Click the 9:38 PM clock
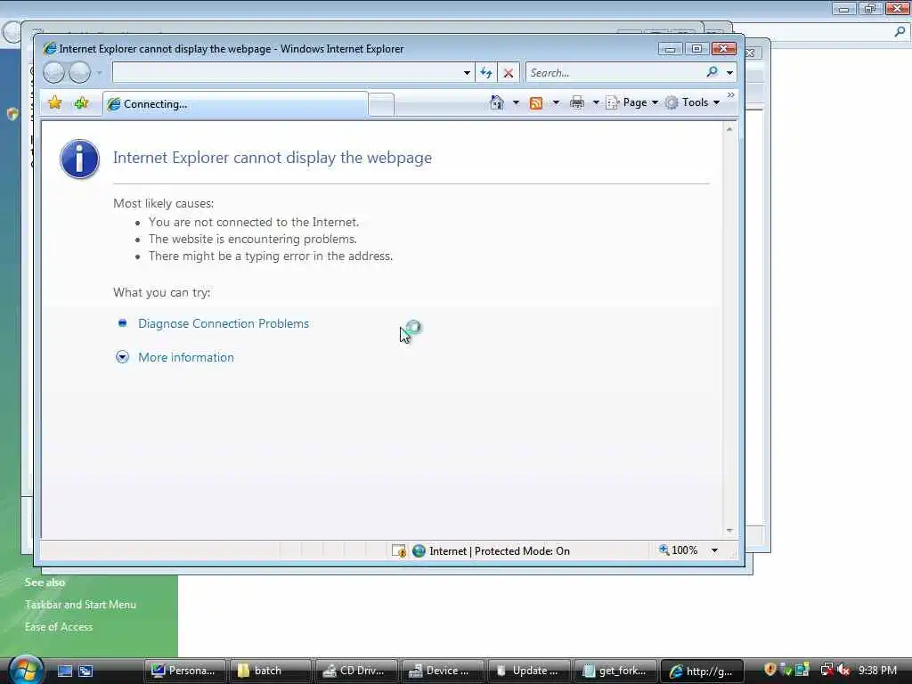Viewport: 912px width, 684px height. click(877, 670)
